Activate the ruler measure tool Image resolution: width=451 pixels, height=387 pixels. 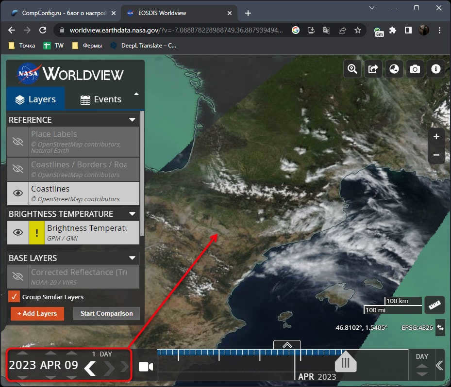434,305
